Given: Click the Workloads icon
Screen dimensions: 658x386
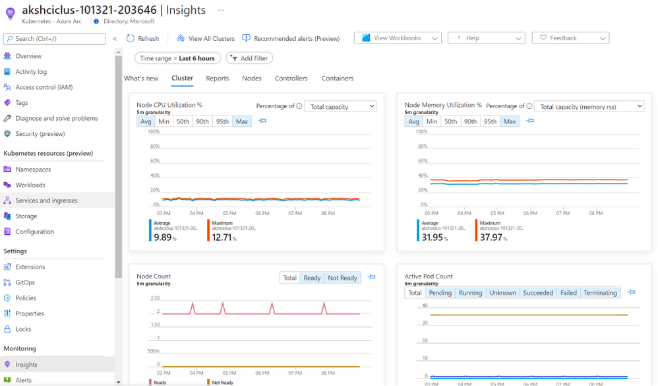Looking at the screenshot, I should point(7,185).
